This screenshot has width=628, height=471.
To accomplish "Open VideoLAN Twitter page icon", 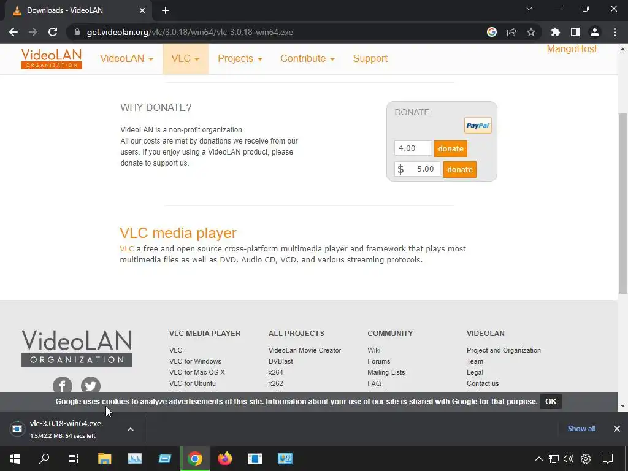I will tap(91, 385).
